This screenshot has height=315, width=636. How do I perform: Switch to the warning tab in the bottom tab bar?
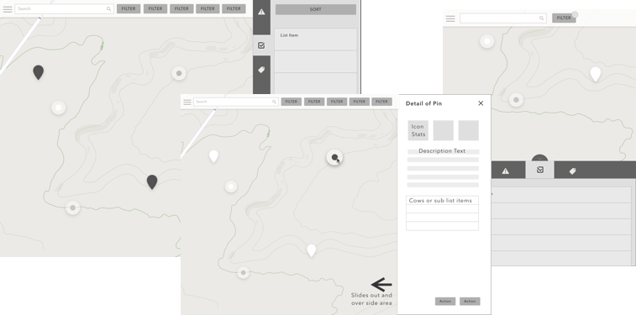pos(506,171)
